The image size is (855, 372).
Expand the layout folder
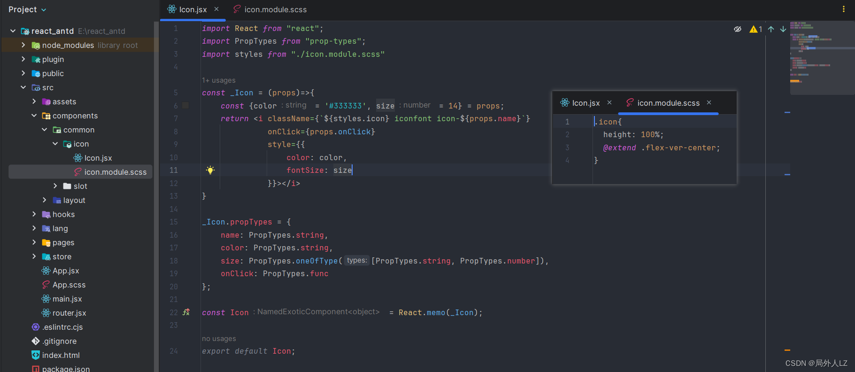[45, 200]
